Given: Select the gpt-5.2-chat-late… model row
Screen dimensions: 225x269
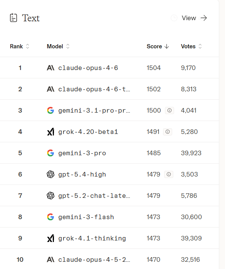Looking at the screenshot, I should 109,196.
